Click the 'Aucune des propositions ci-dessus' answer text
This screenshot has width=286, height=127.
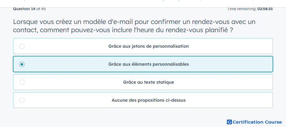pos(148,100)
